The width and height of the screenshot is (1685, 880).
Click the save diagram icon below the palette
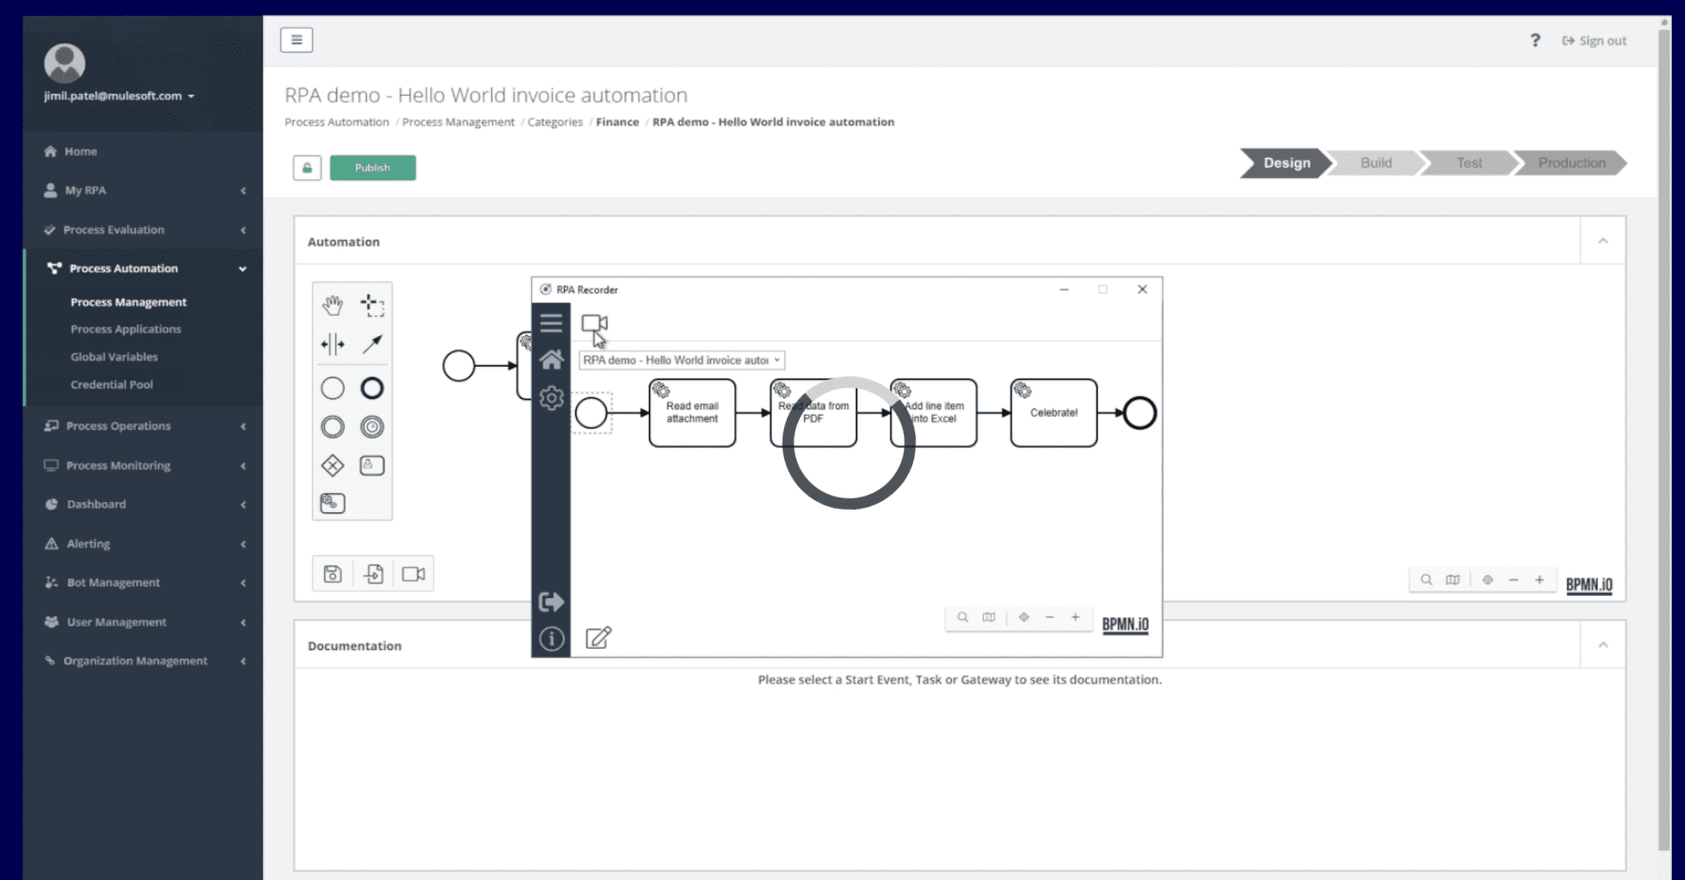point(333,574)
